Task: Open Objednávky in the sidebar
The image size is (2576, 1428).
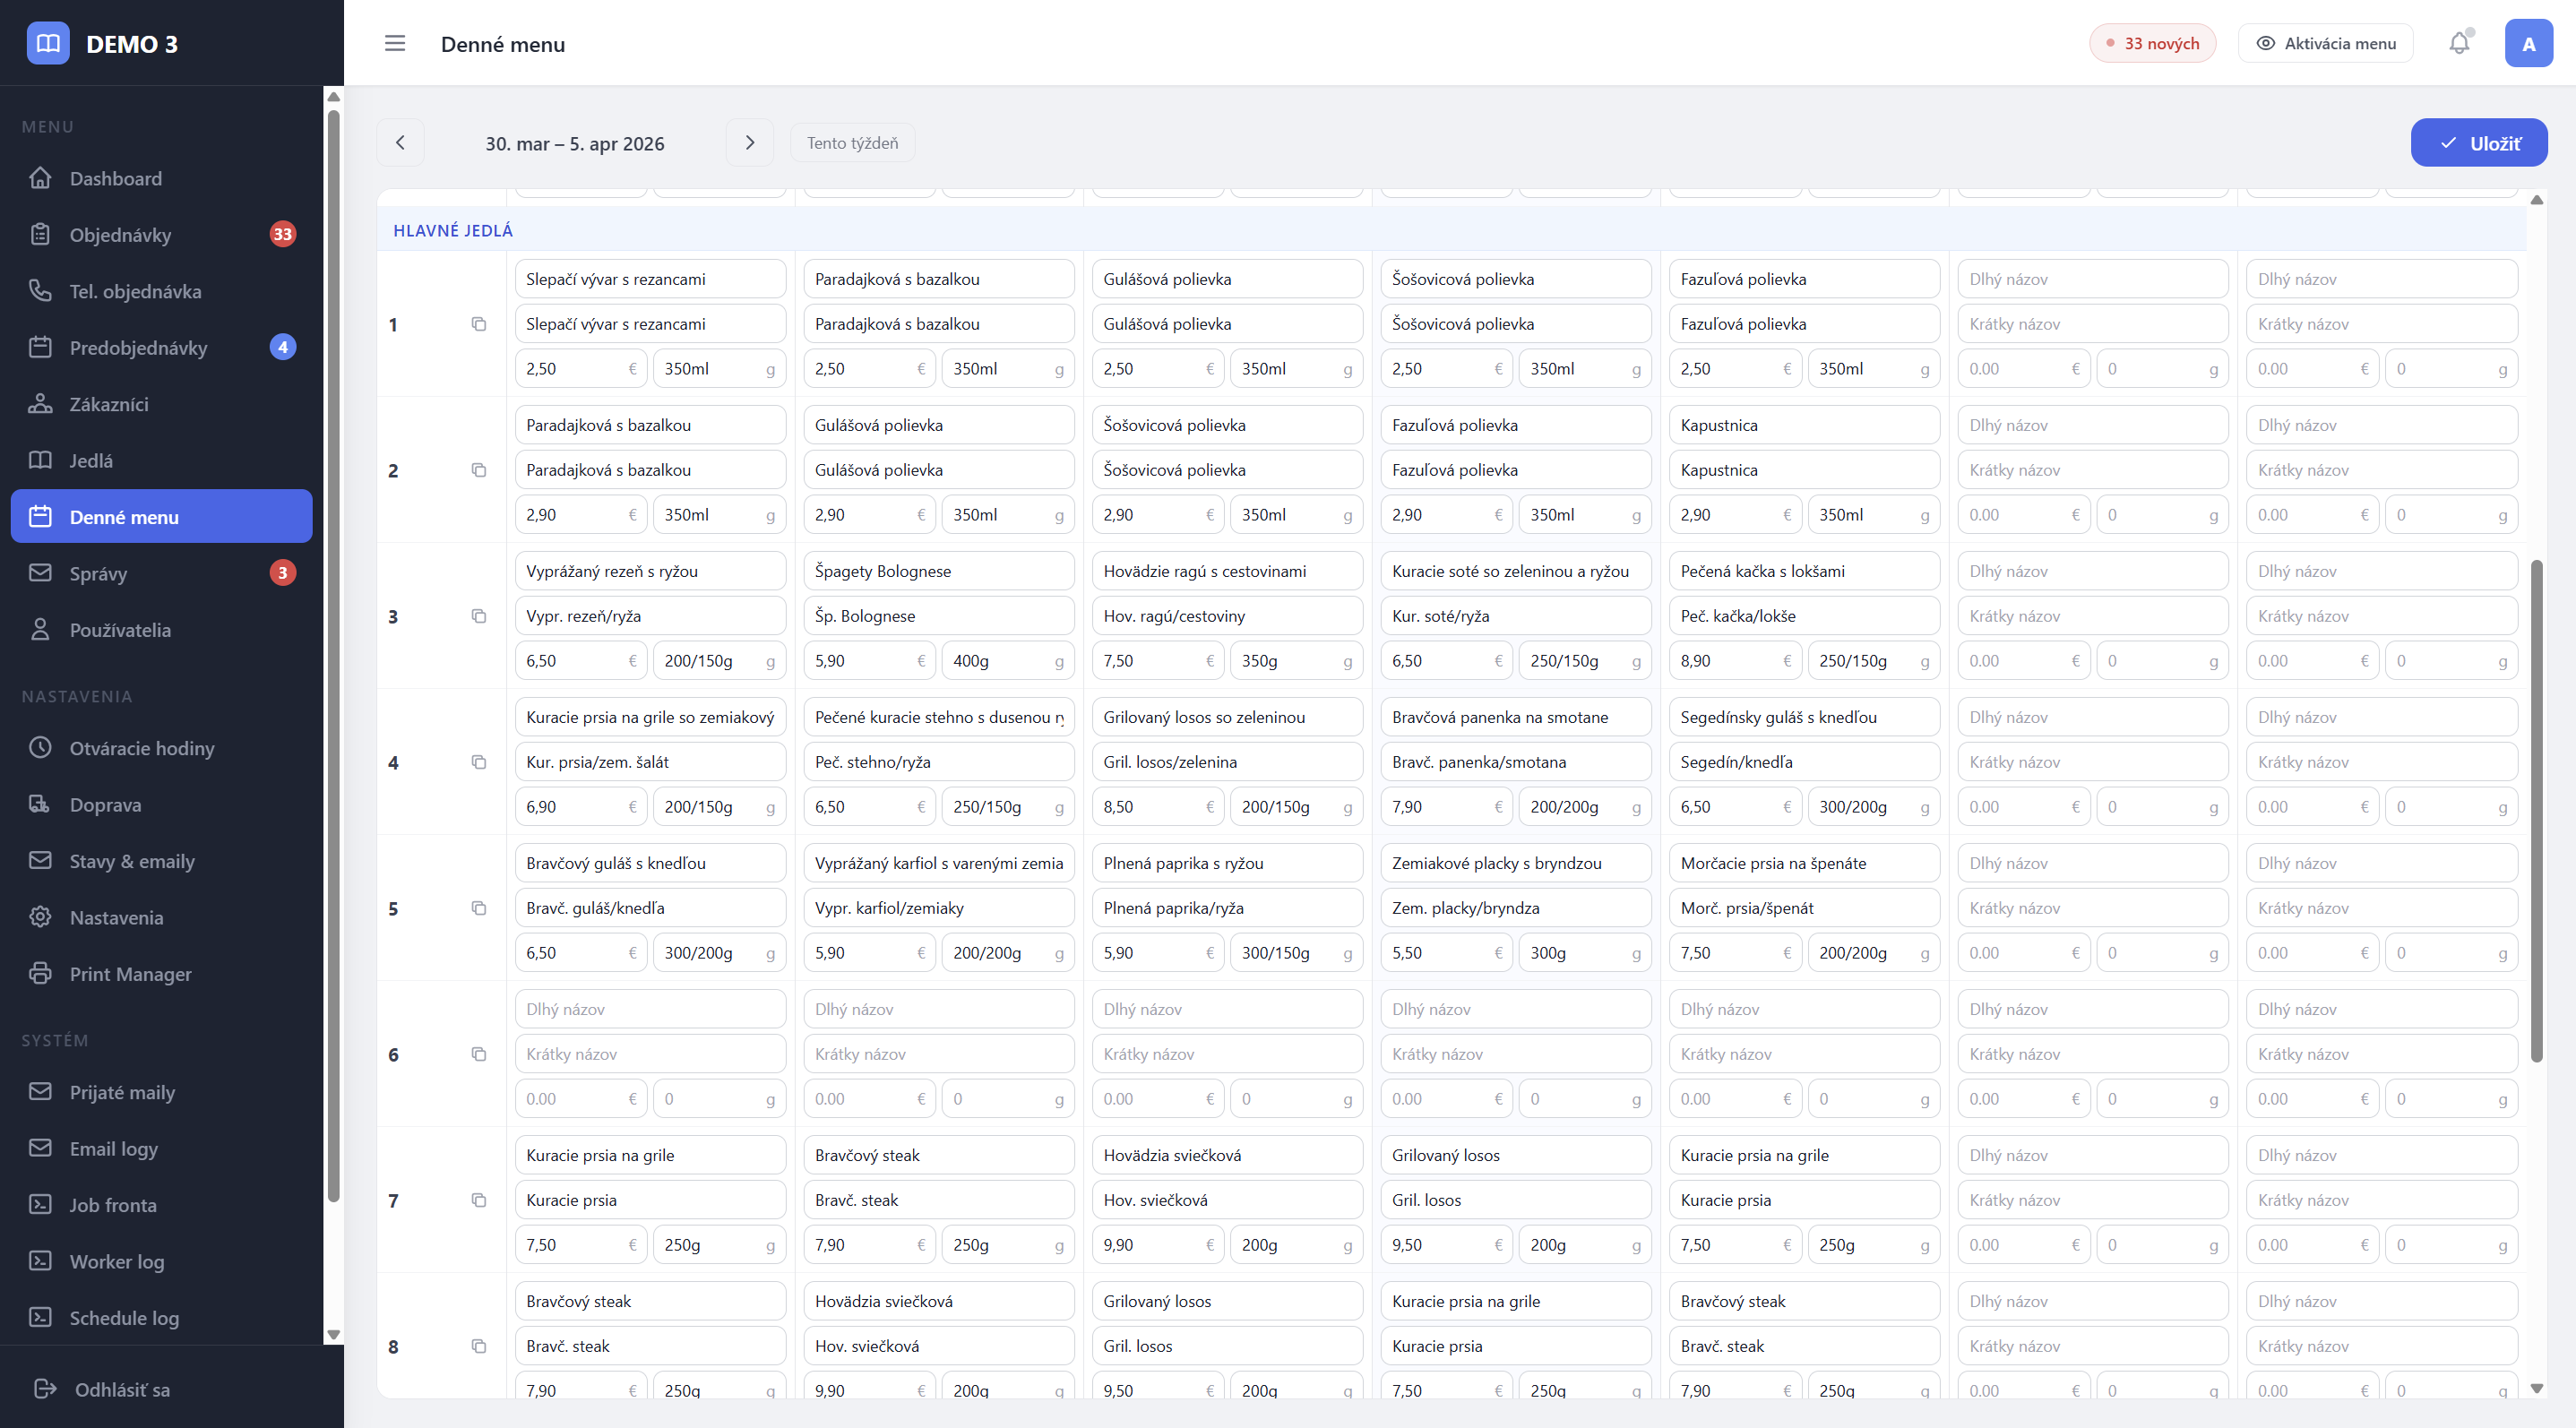Action: tap(120, 235)
